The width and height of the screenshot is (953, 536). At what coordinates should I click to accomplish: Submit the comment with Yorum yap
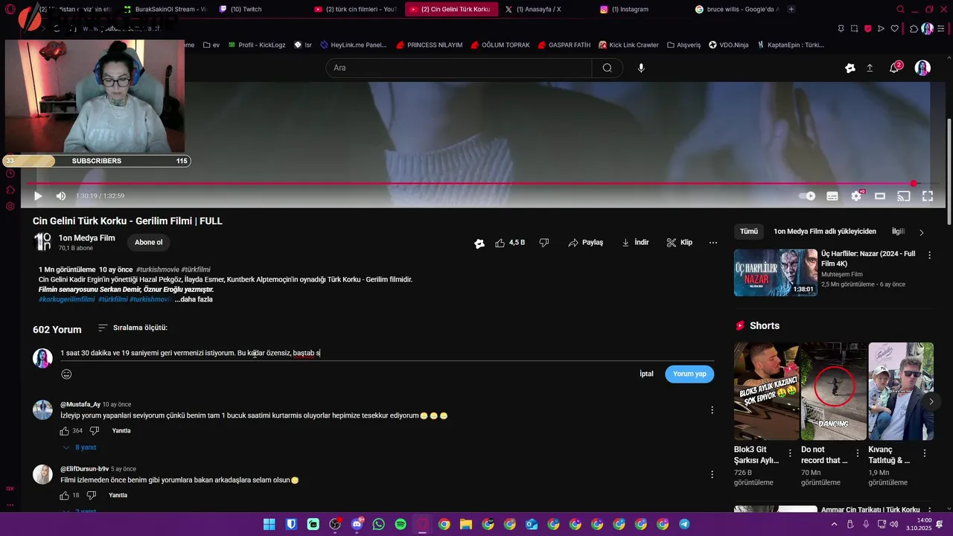(689, 374)
